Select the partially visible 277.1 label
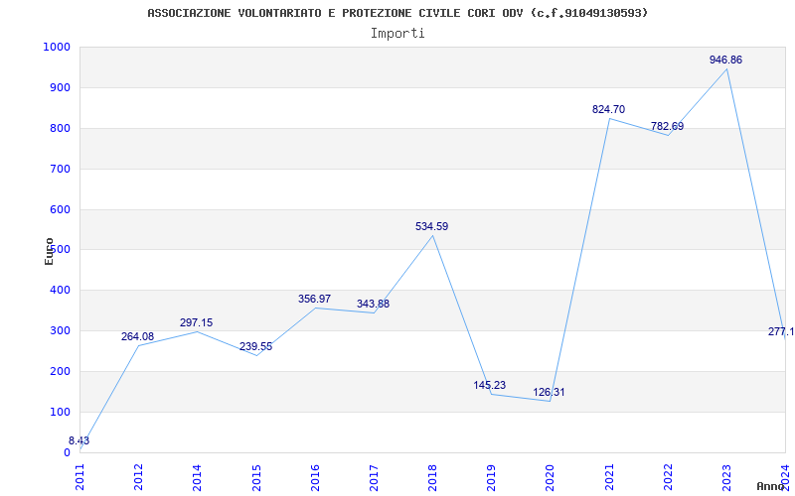Viewport: 795px width, 496px height. click(x=781, y=332)
